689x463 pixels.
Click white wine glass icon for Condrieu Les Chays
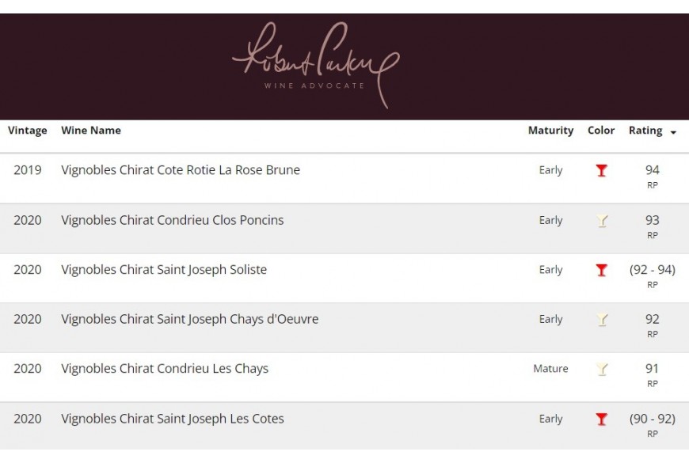click(602, 369)
